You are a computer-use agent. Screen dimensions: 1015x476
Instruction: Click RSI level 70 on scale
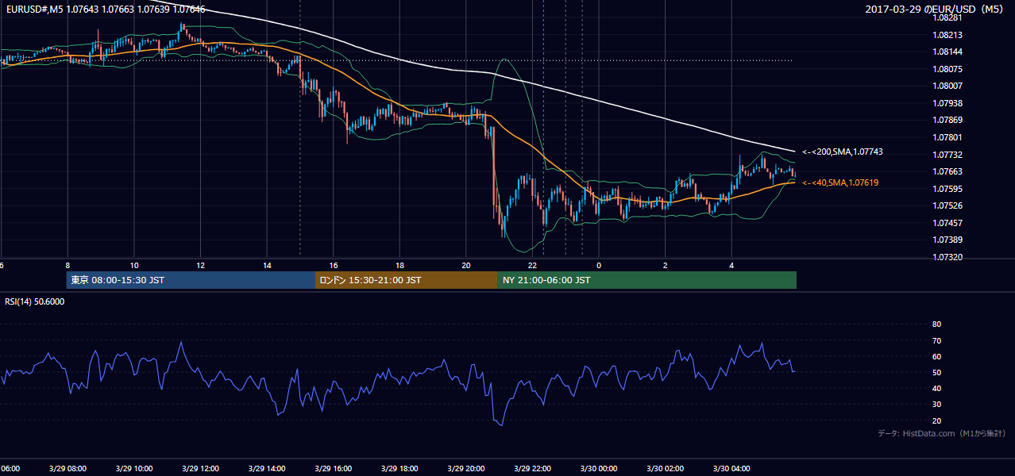936,340
